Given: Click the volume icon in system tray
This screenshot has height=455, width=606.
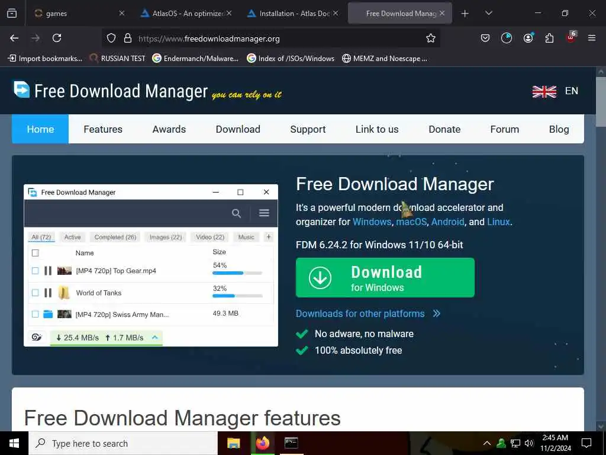Looking at the screenshot, I should click(529, 443).
